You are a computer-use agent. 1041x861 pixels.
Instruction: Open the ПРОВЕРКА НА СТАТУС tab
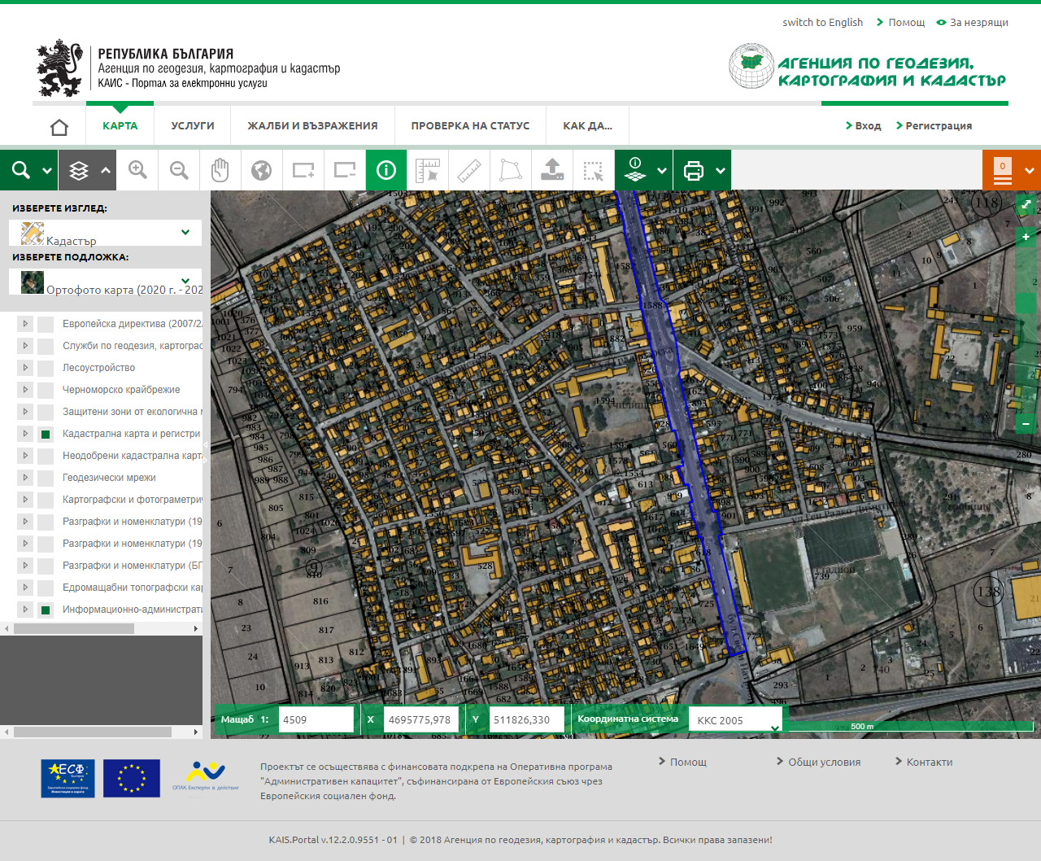pyautogui.click(x=470, y=126)
